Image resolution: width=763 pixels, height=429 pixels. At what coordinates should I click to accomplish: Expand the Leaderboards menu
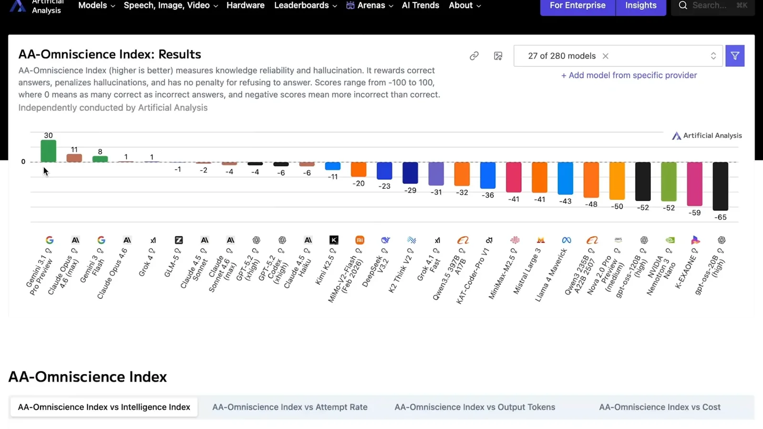pos(306,5)
